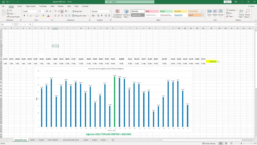Open font size dropdown
Viewport: 257px width, 145px height.
[44, 11]
